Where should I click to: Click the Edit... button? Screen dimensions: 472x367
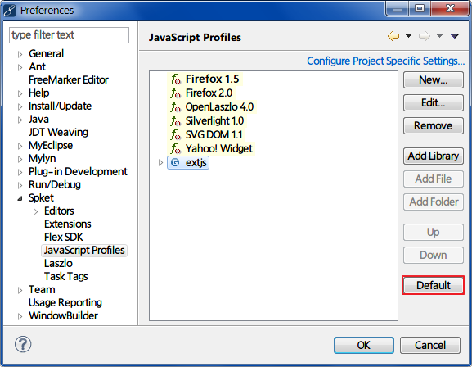coord(434,103)
